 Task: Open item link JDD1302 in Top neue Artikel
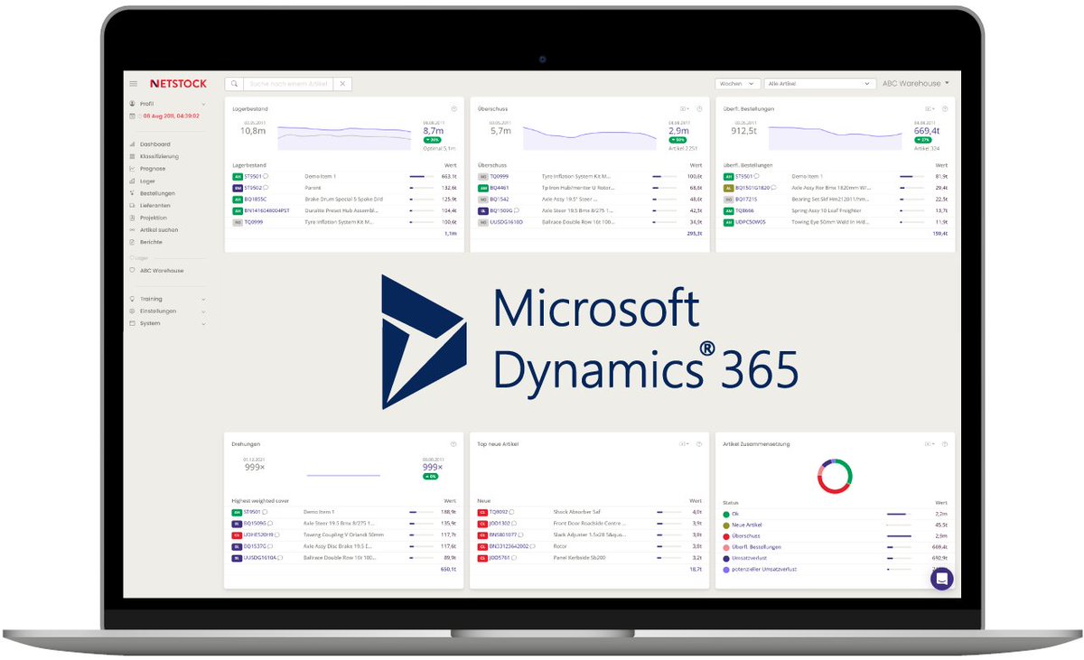[499, 523]
